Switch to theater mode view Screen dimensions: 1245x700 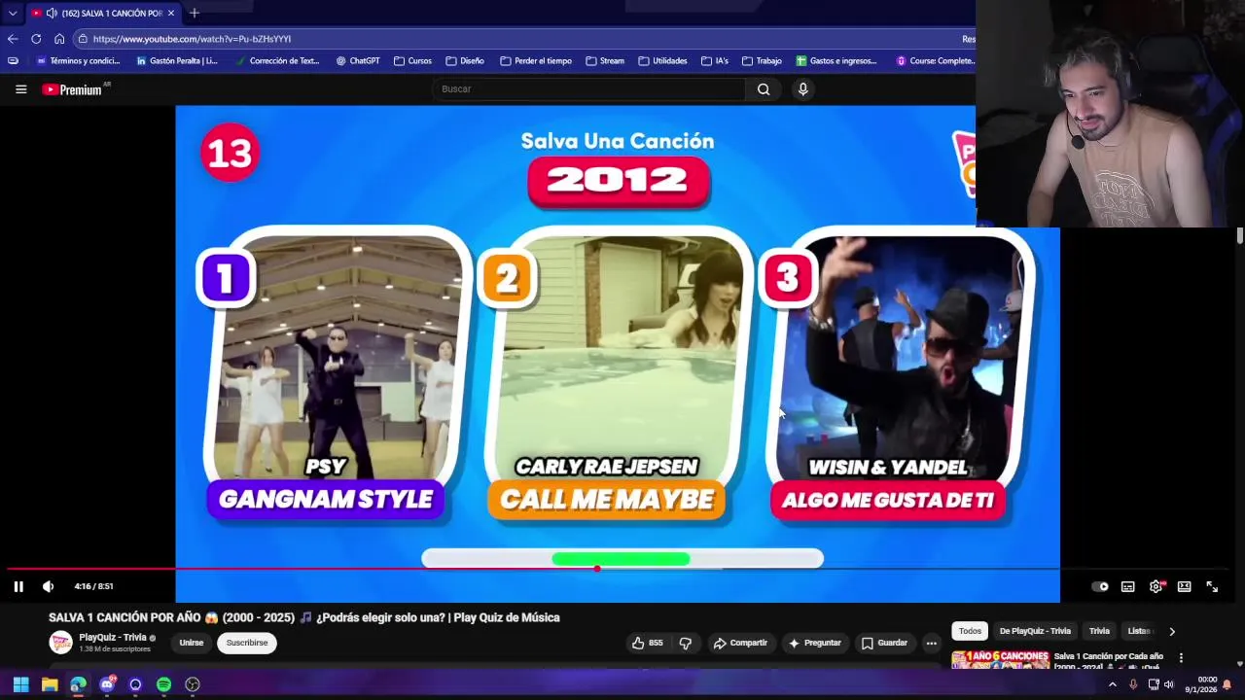click(1184, 586)
